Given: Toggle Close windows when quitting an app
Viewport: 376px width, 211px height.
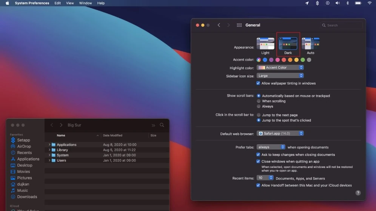Looking at the screenshot, I should tap(258, 162).
